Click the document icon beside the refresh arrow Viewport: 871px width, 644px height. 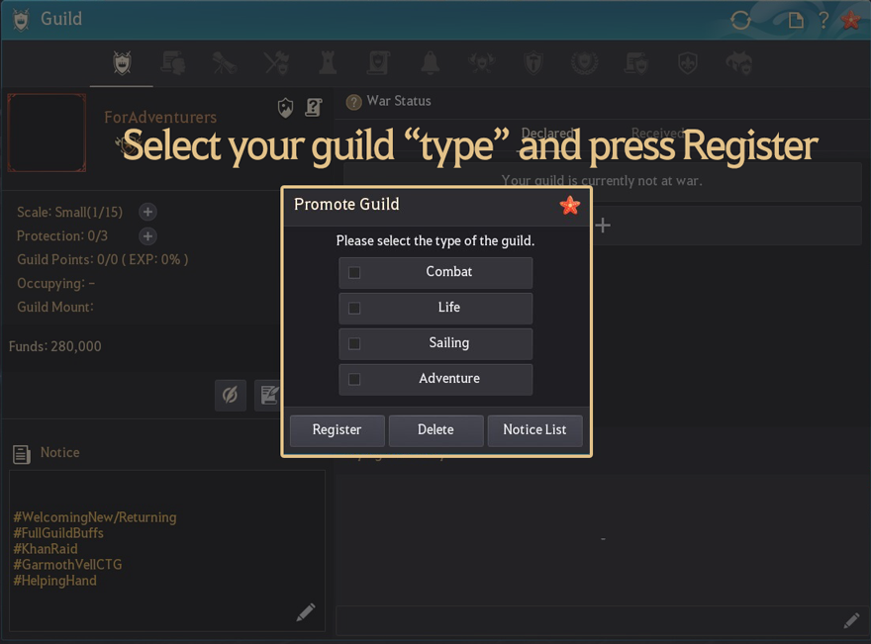click(795, 19)
